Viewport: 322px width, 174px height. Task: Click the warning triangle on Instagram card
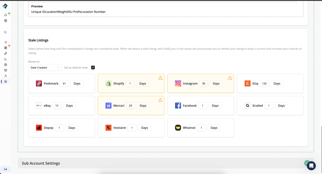(x=230, y=78)
